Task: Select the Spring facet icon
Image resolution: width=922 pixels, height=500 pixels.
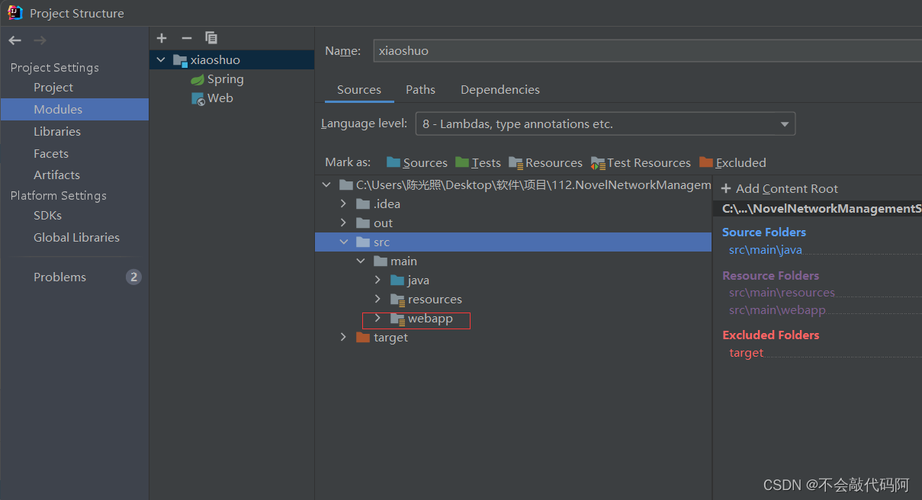Action: [x=198, y=79]
